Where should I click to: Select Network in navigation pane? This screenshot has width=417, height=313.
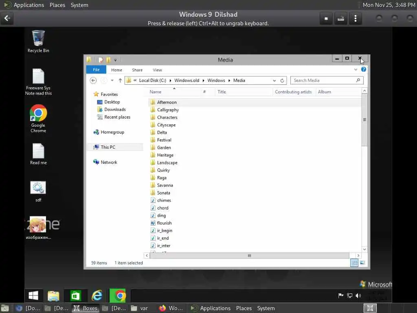tap(109, 162)
